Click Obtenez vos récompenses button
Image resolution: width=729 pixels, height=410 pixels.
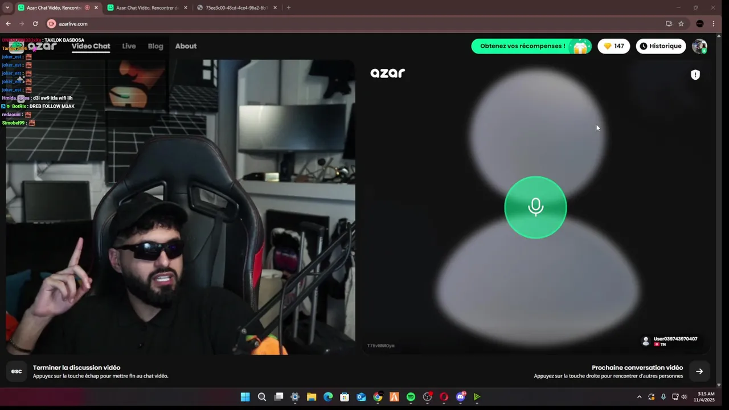531,46
